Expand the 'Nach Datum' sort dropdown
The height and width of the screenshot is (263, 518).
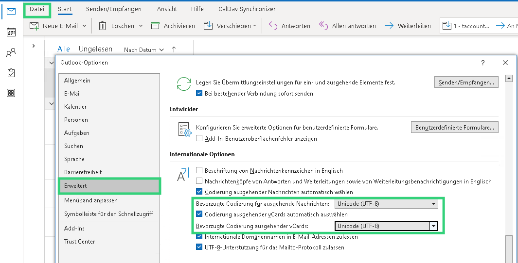143,49
